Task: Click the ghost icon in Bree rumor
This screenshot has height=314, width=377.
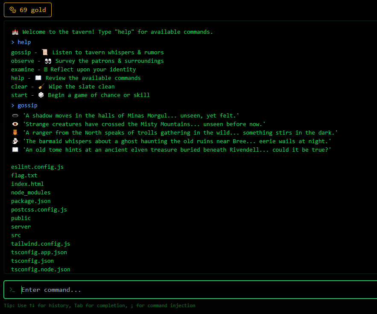Action: click(x=15, y=141)
